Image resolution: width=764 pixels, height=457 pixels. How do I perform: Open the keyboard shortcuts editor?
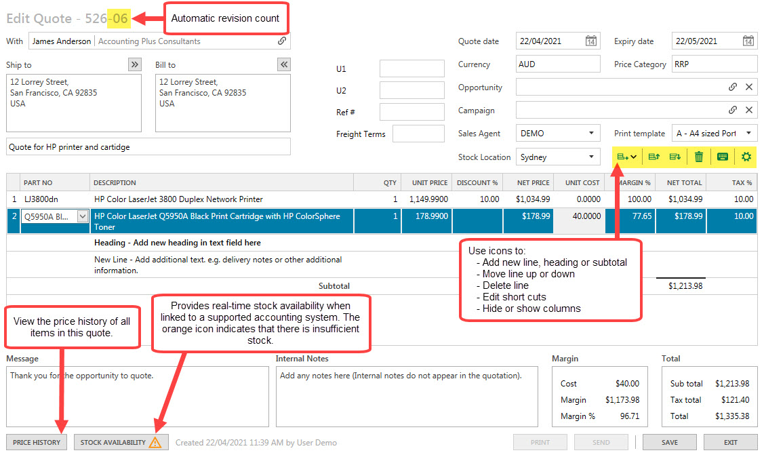(723, 157)
